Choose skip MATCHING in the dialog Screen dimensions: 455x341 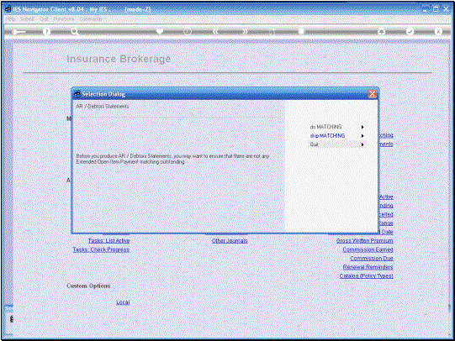click(x=327, y=135)
